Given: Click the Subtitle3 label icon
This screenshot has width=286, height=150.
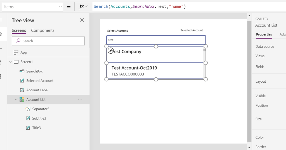Looking at the screenshot, I should [x=28, y=118].
